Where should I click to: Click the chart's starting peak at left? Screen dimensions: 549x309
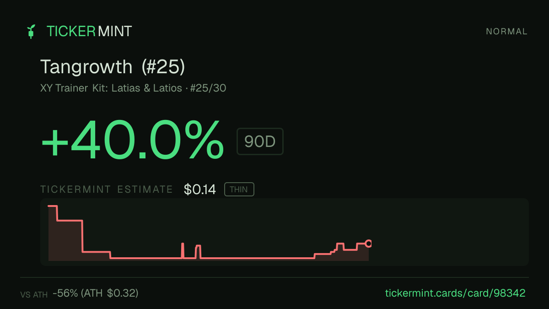[52, 206]
